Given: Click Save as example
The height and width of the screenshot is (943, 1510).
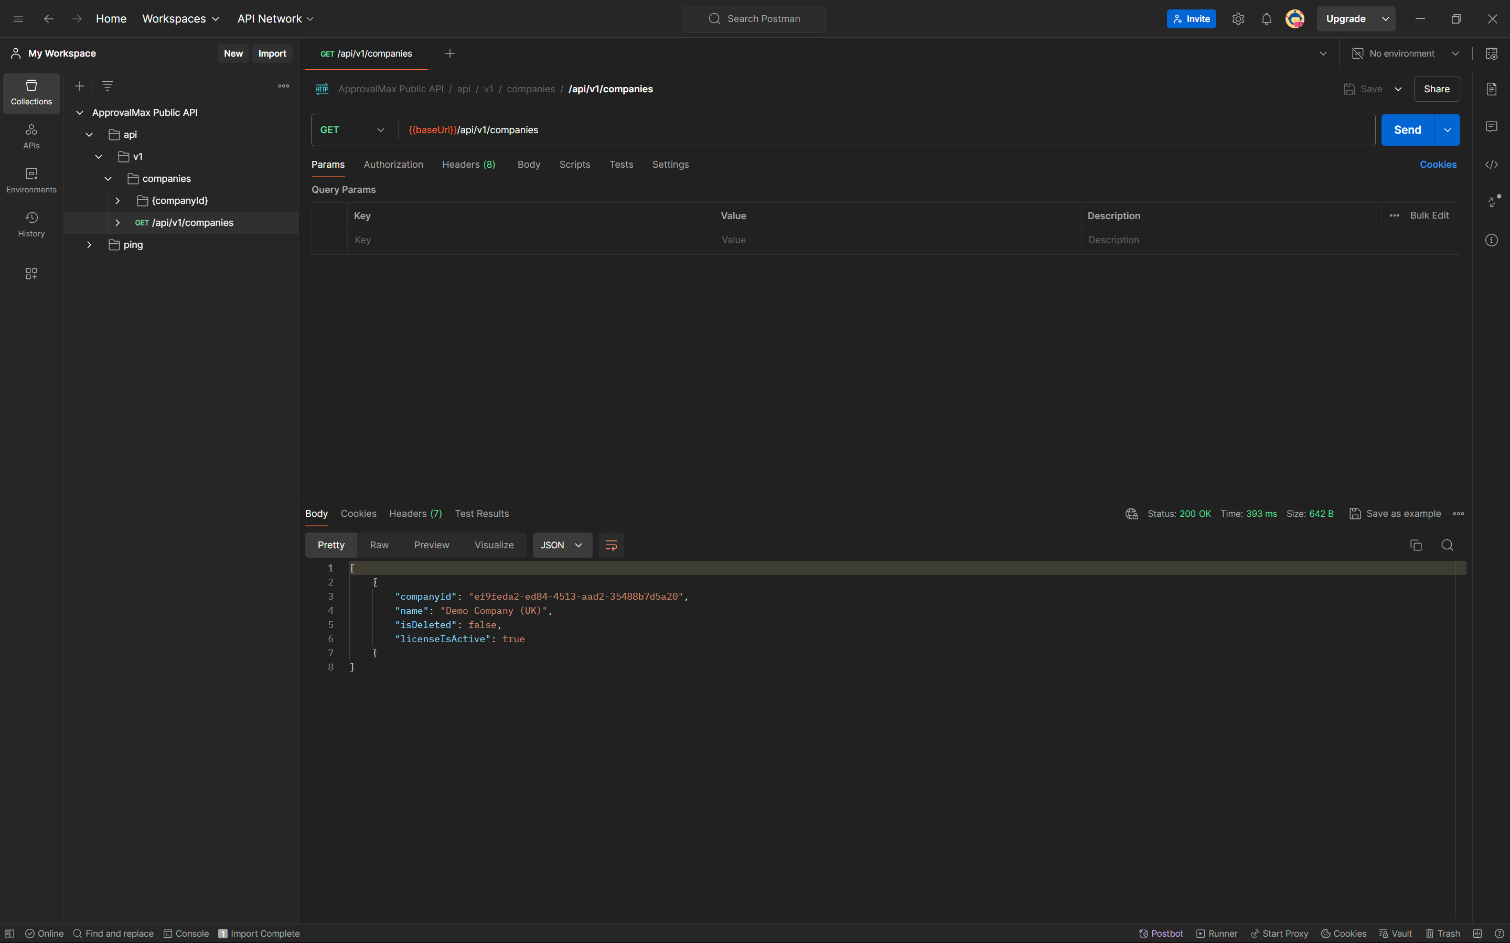Looking at the screenshot, I should coord(1395,514).
